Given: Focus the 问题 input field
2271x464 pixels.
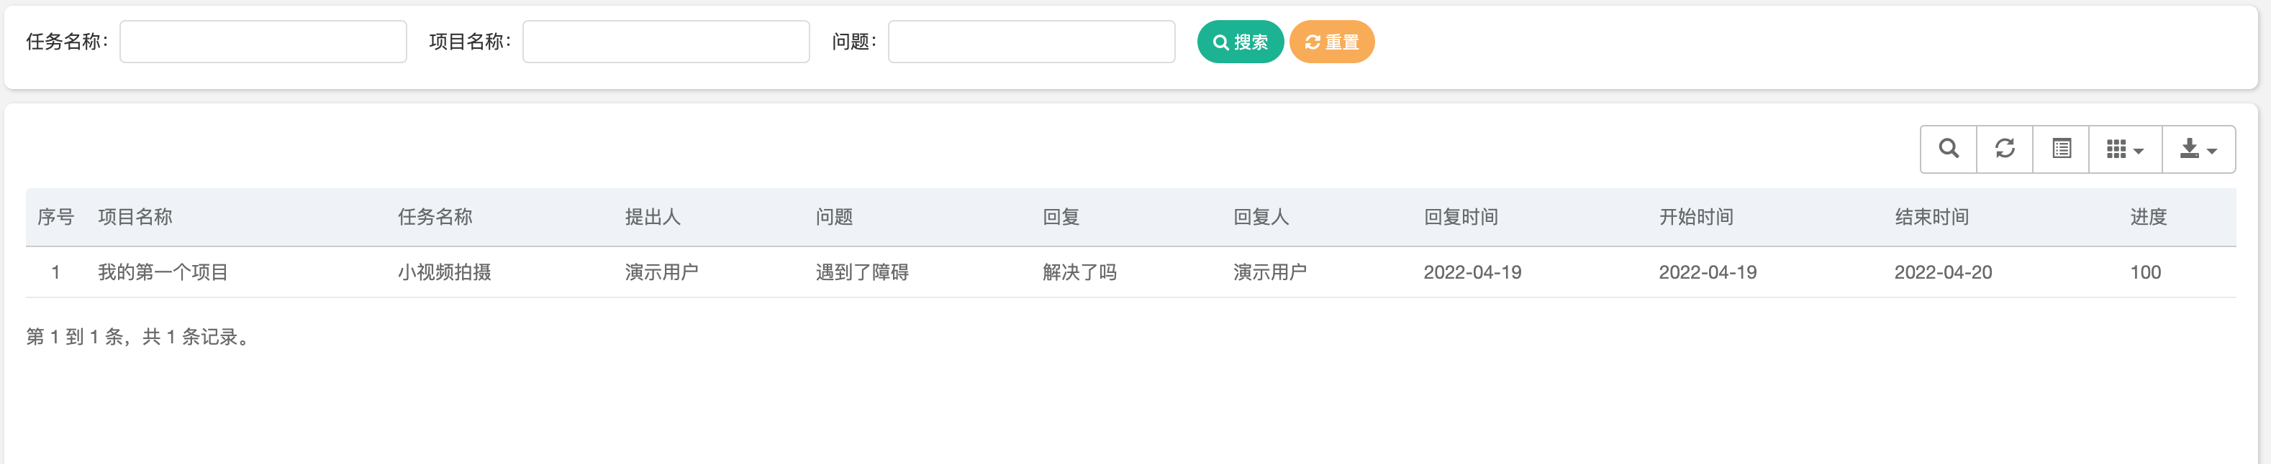Looking at the screenshot, I should [x=1031, y=42].
